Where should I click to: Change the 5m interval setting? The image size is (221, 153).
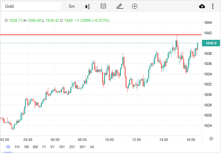tap(72, 6)
